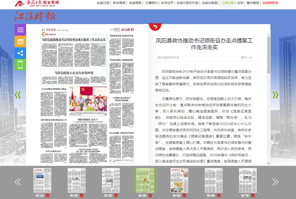Open the green mobile phone icon

[x=20, y=65]
